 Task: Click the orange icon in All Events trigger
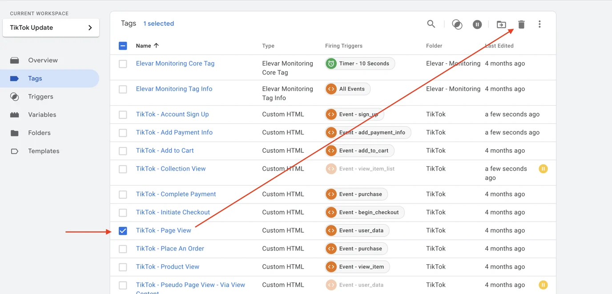click(x=331, y=89)
